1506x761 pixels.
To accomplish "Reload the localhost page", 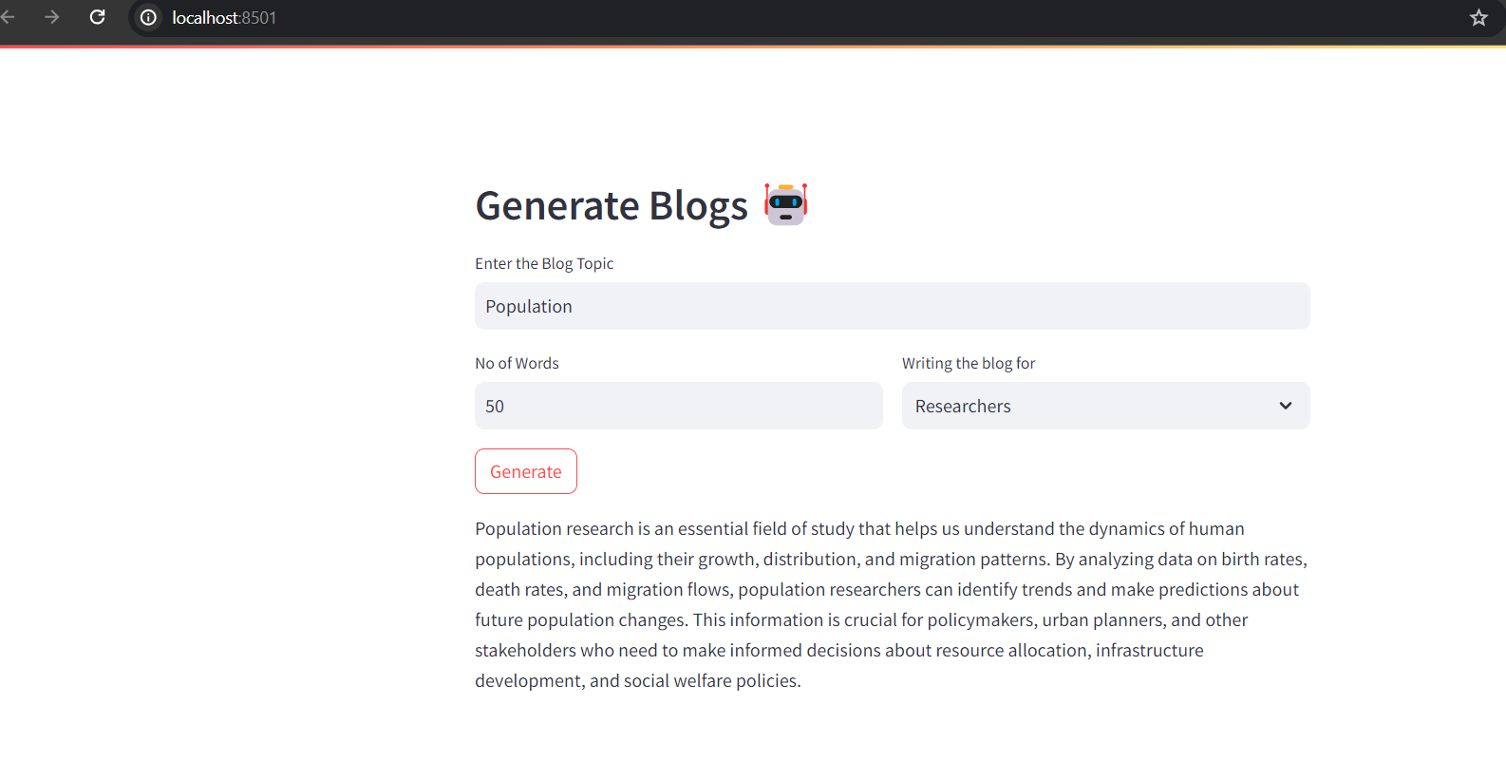I will click(x=97, y=17).
